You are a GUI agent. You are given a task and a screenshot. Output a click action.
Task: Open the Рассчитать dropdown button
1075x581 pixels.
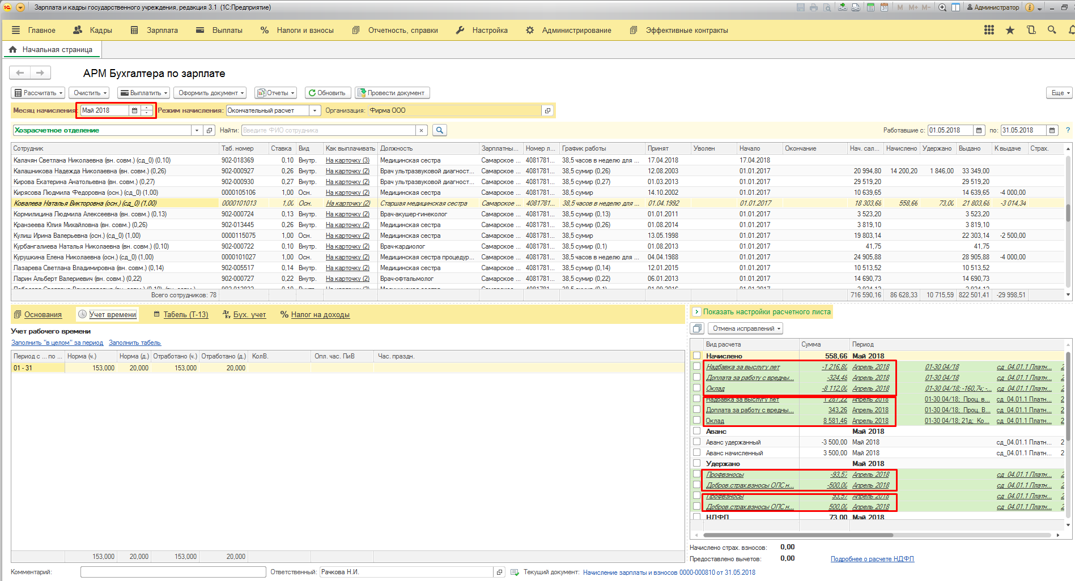coord(39,93)
